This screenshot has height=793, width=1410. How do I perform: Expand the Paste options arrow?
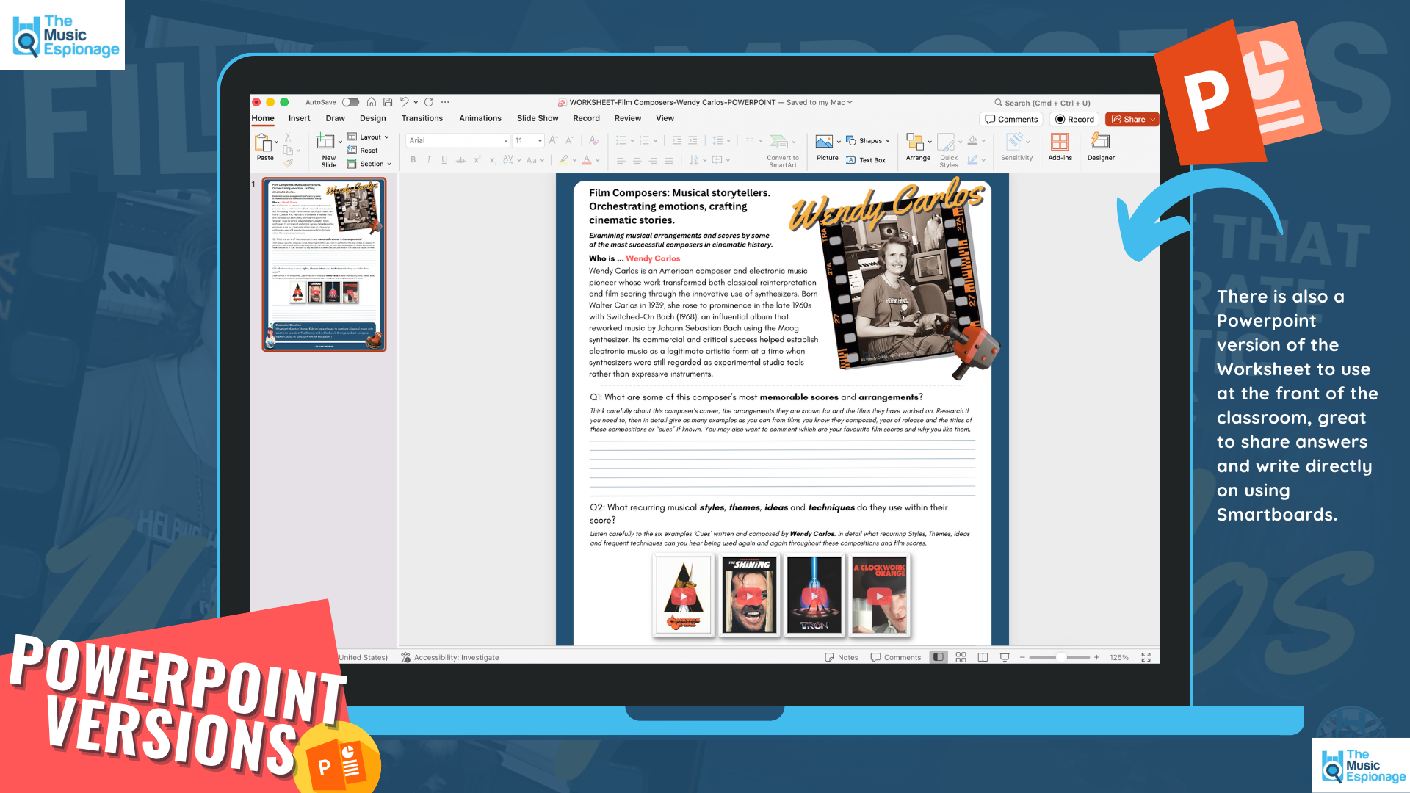click(276, 142)
